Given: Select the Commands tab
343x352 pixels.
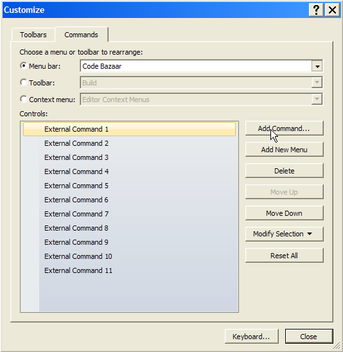Looking at the screenshot, I should [x=82, y=34].
